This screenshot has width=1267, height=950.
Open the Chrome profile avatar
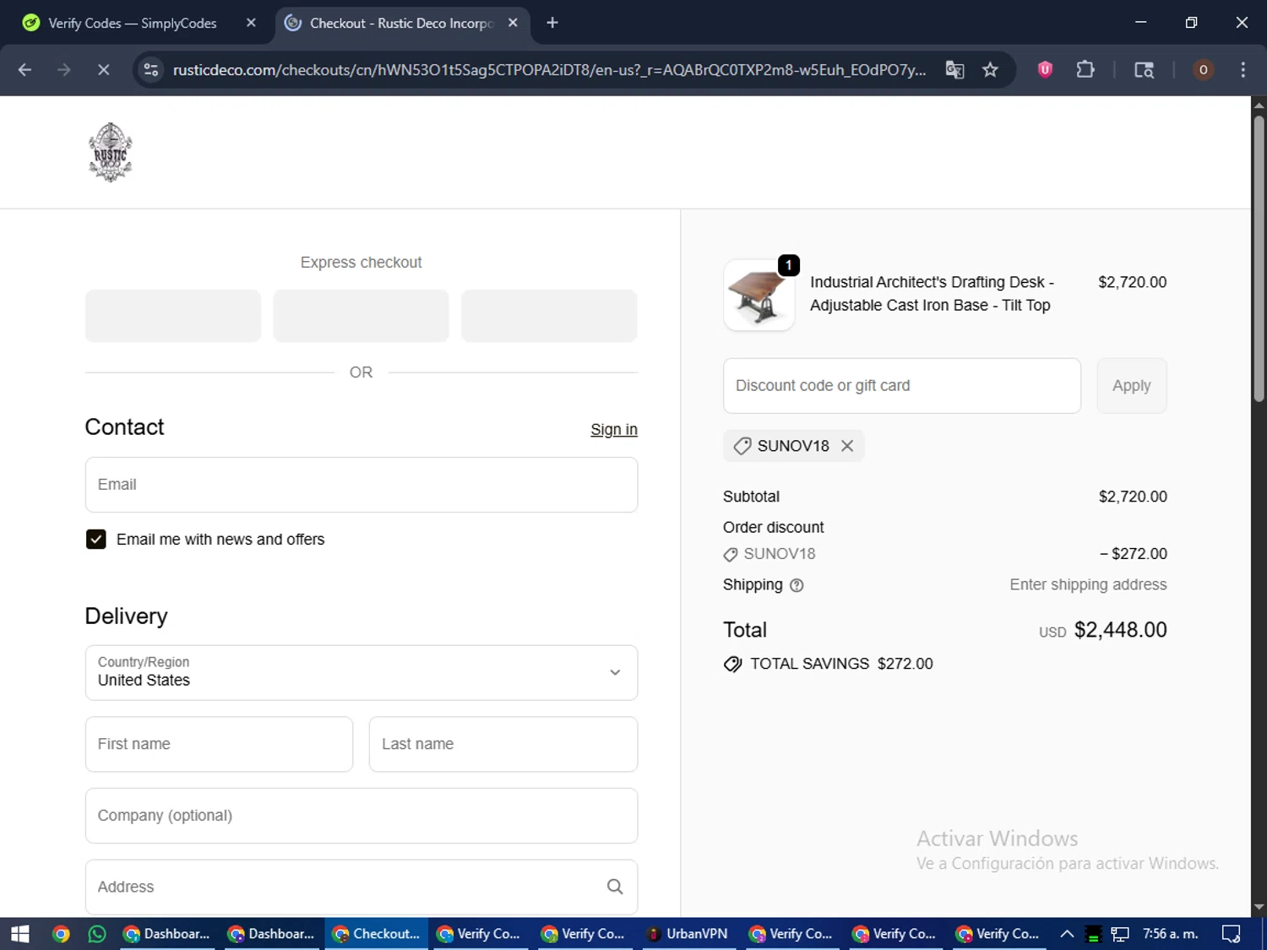pyautogui.click(x=1203, y=70)
